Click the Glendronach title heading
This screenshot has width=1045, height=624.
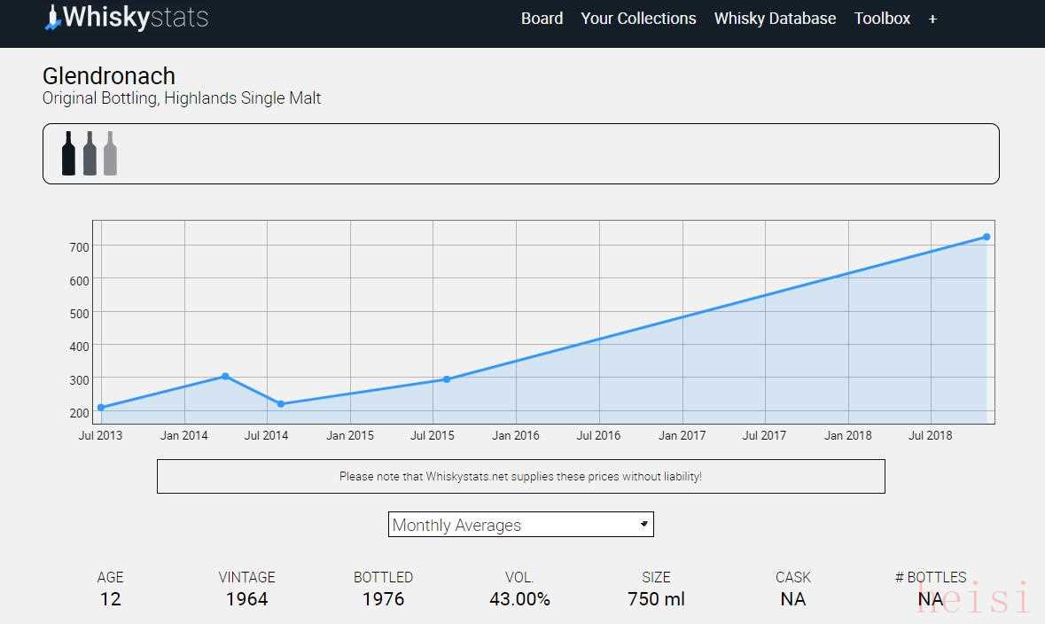[x=109, y=76]
